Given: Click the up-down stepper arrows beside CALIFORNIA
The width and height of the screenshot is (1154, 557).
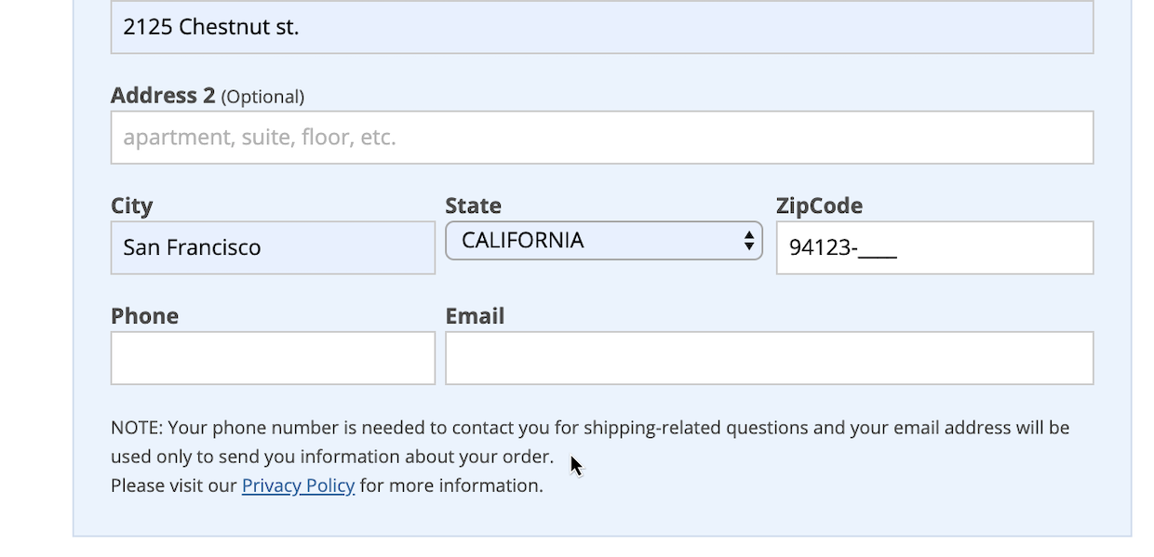Looking at the screenshot, I should 749,240.
